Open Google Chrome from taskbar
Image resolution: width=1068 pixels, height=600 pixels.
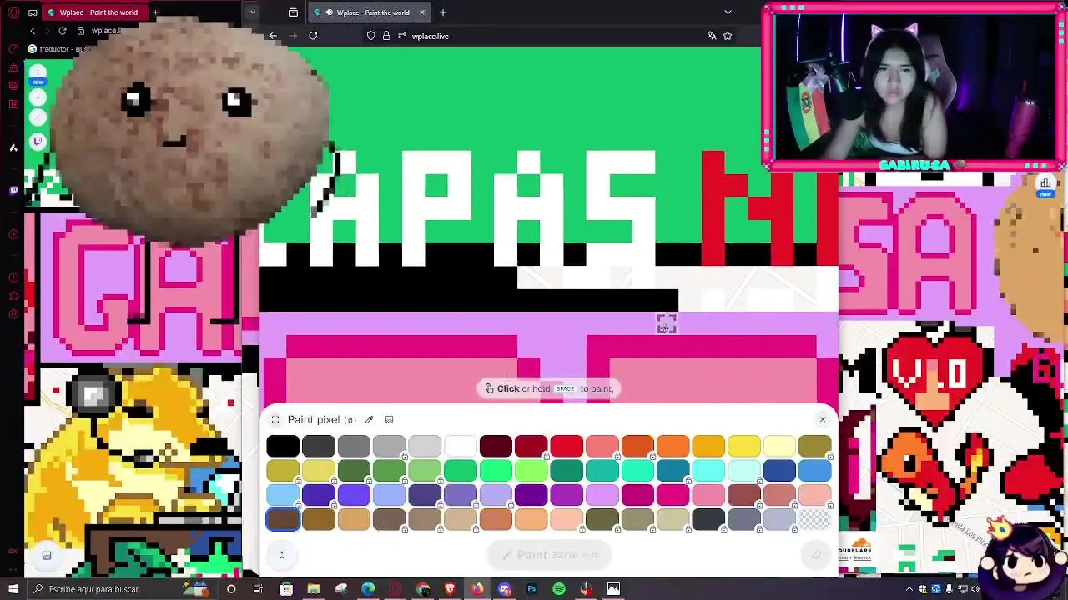coord(423,589)
